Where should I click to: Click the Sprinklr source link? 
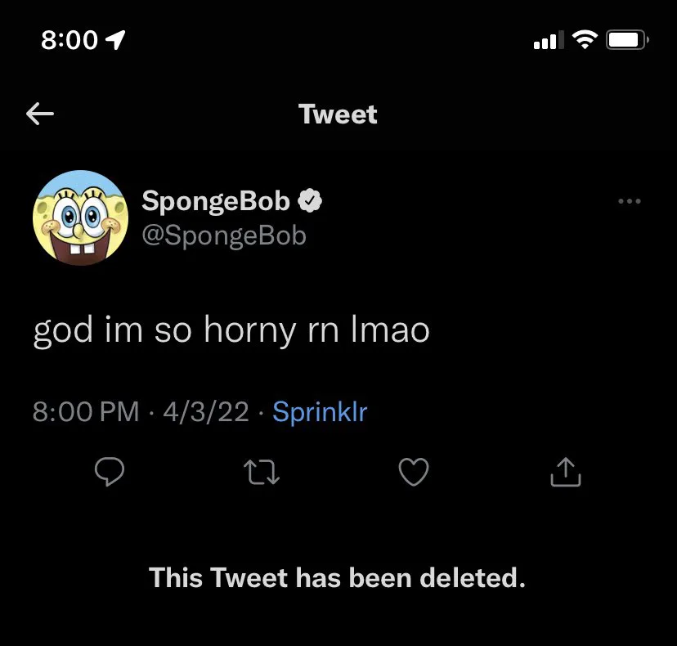point(320,411)
